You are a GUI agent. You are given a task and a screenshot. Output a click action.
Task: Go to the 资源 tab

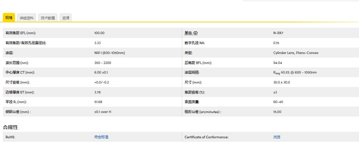pyautogui.click(x=66, y=18)
